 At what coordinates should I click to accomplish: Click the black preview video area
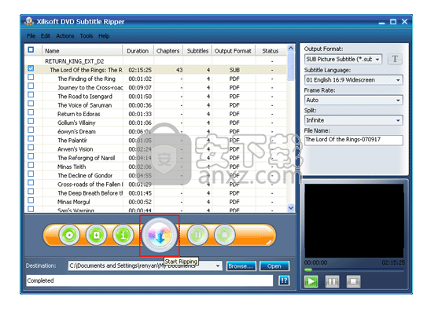tap(354, 221)
